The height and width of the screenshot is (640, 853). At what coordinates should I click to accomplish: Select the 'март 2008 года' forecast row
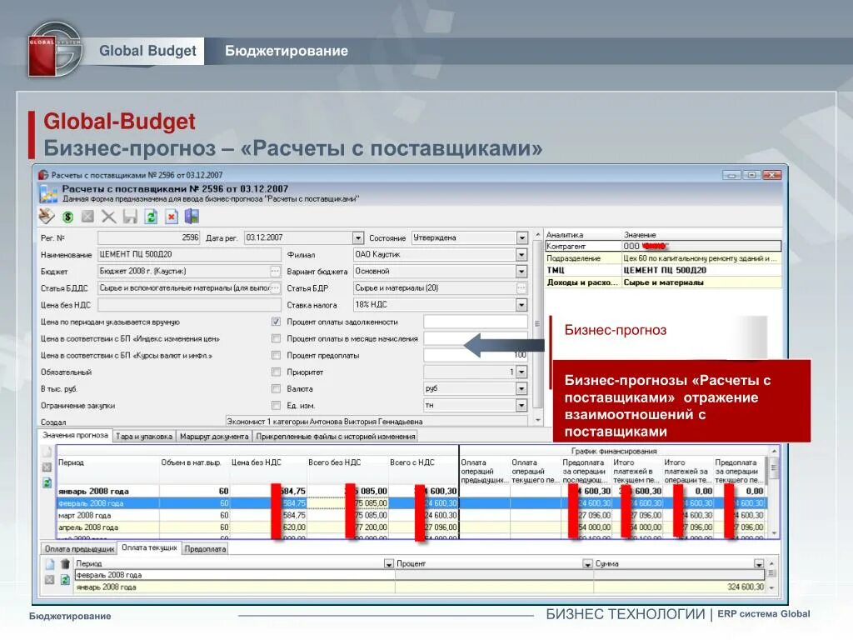click(x=257, y=515)
